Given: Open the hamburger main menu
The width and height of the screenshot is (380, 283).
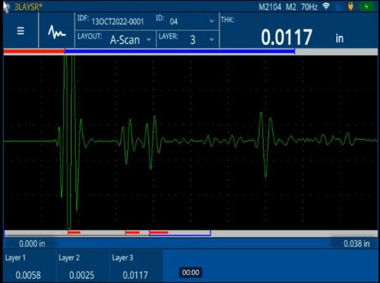Looking at the screenshot, I should (21, 30).
